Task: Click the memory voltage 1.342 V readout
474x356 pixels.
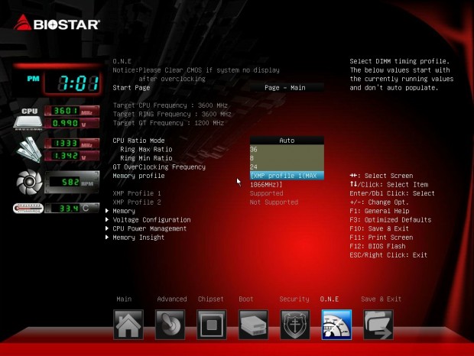Action: (x=72, y=156)
